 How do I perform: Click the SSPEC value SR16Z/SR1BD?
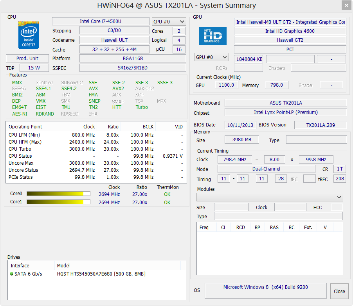pyautogui.click(x=133, y=68)
